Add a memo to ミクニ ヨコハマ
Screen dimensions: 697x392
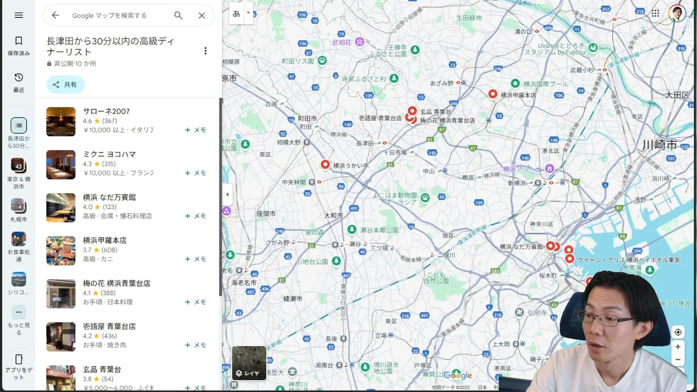coord(195,173)
